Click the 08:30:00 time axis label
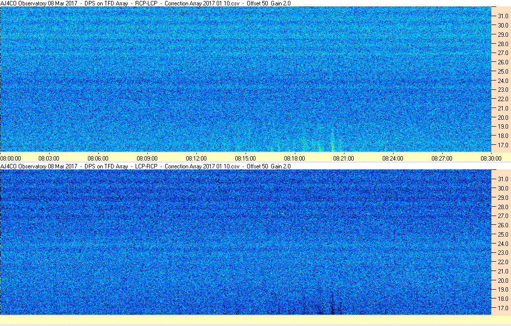The height and width of the screenshot is (326, 511). coord(491,159)
